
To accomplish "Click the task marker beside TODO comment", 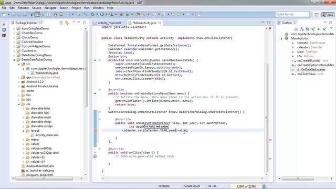I will [95, 156].
